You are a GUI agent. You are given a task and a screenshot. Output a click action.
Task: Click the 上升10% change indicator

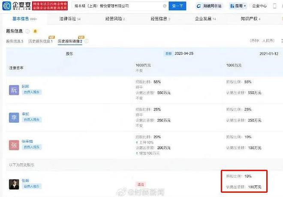click(x=145, y=142)
